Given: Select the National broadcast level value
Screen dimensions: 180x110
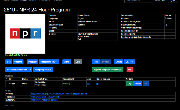Looking at the screenshot, I should pos(81,25).
